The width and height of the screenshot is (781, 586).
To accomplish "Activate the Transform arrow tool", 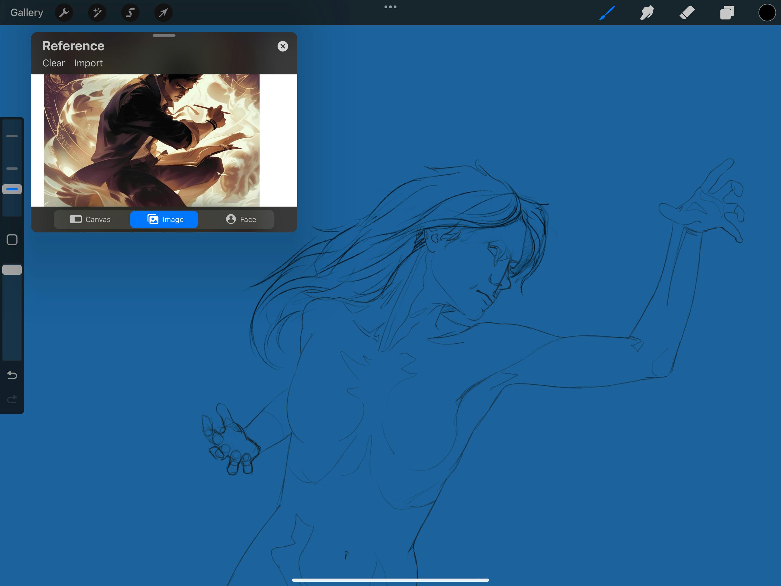I will 163,13.
